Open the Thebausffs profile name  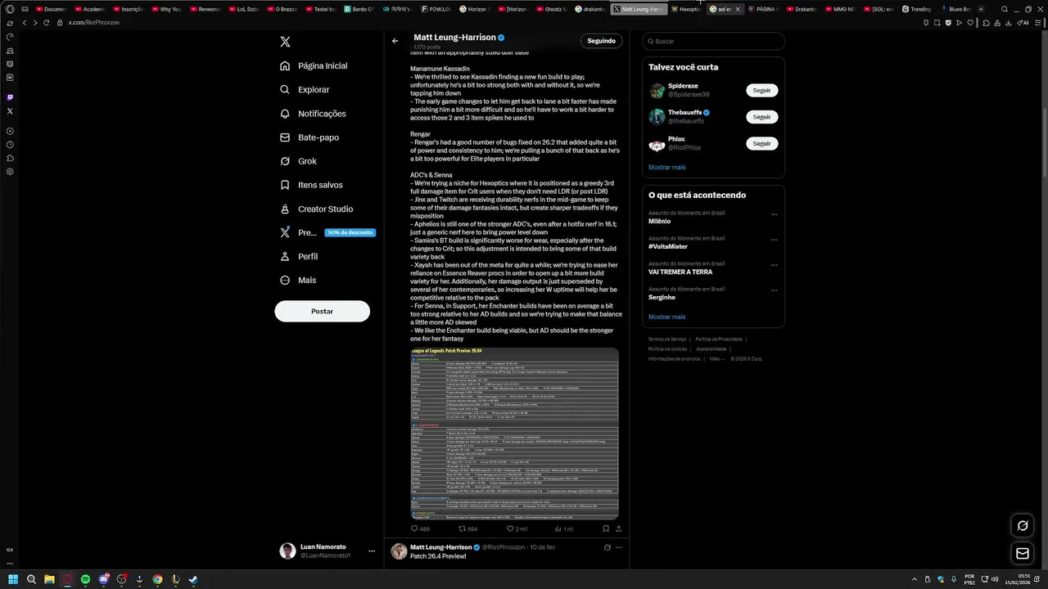pyautogui.click(x=684, y=112)
